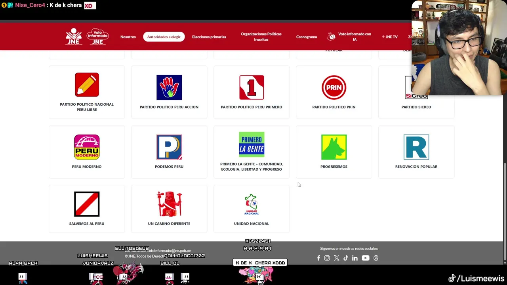Click Partido SiCreo name
This screenshot has height=285, width=507.
[x=416, y=107]
